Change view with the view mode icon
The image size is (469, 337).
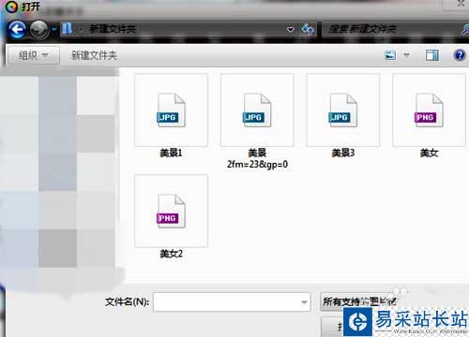(390, 55)
